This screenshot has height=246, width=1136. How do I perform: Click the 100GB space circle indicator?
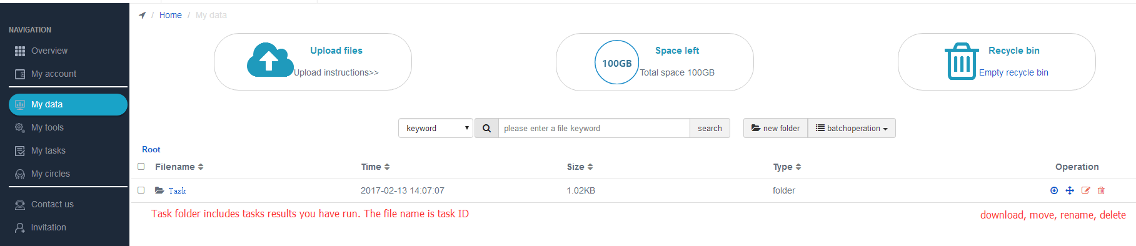pyautogui.click(x=616, y=62)
